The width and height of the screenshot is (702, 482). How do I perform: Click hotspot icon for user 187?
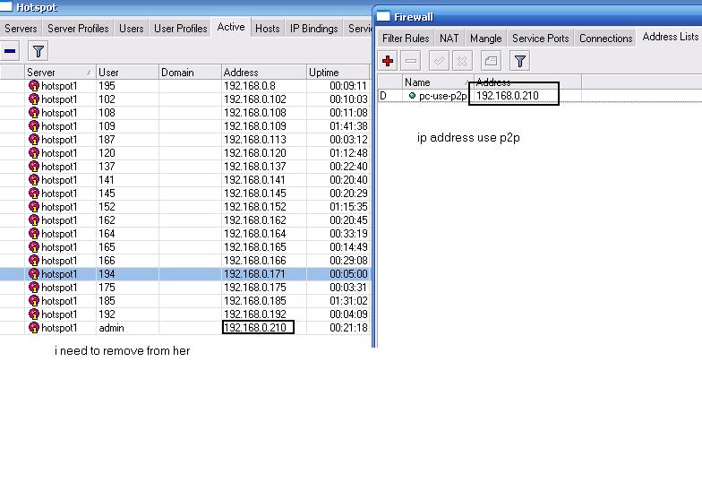(34, 140)
